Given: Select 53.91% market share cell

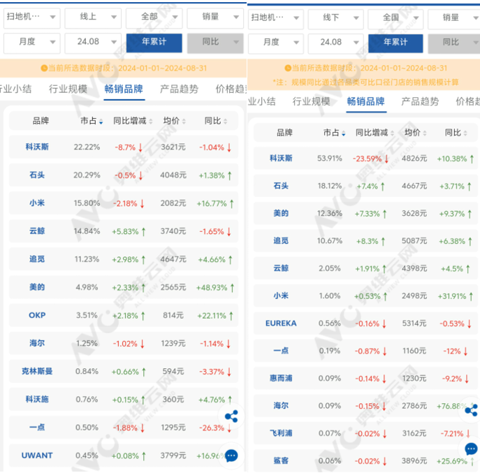Looking at the screenshot, I should pyautogui.click(x=330, y=159).
